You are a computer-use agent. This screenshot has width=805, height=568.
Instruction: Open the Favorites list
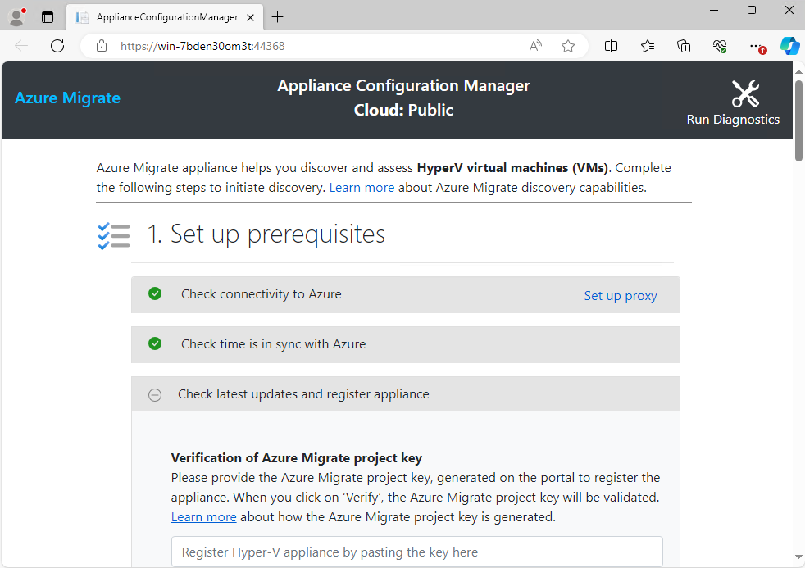pyautogui.click(x=648, y=46)
